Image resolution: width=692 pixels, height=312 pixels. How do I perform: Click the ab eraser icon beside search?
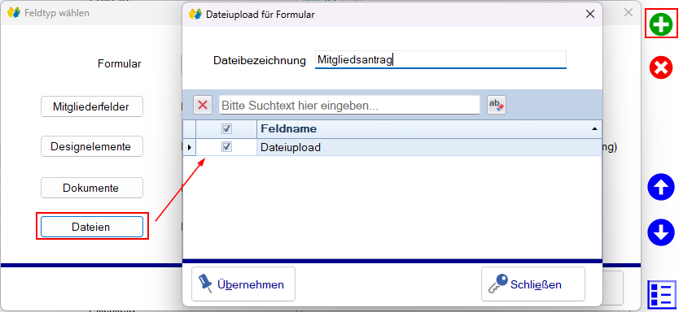[497, 105]
